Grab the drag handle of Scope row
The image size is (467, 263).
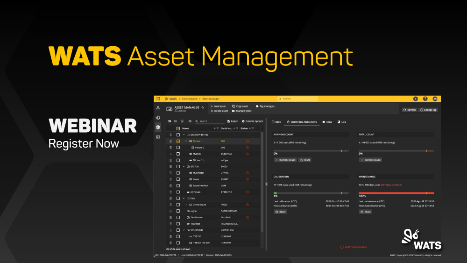170,179
